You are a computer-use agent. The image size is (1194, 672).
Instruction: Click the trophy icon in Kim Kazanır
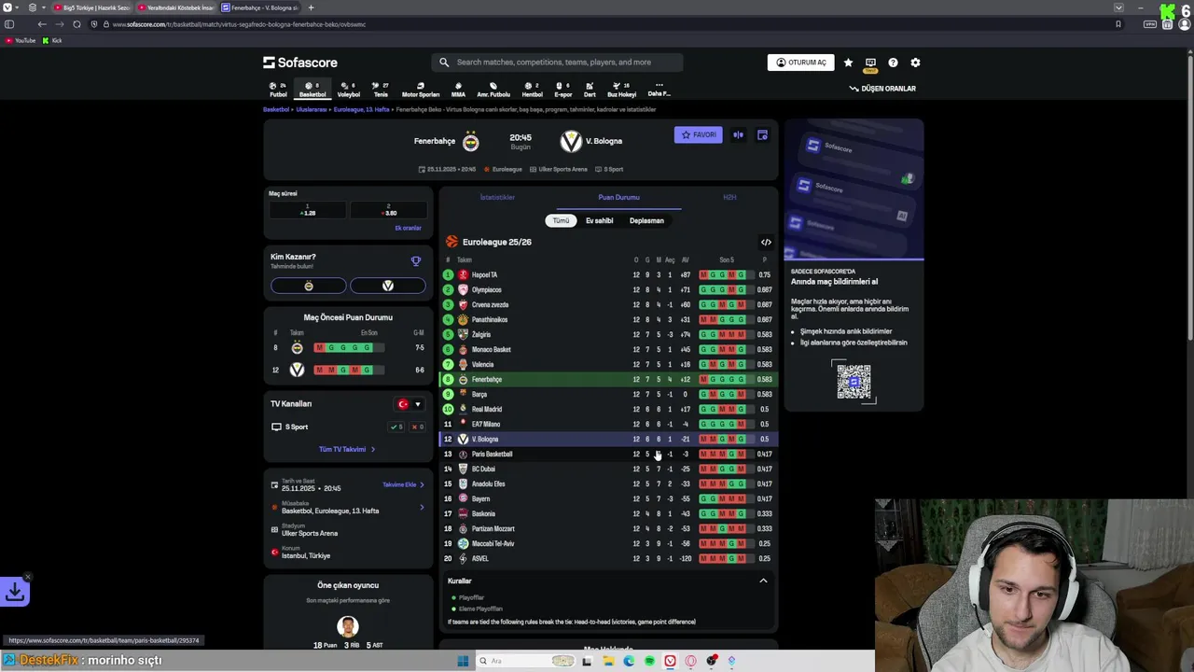click(416, 261)
